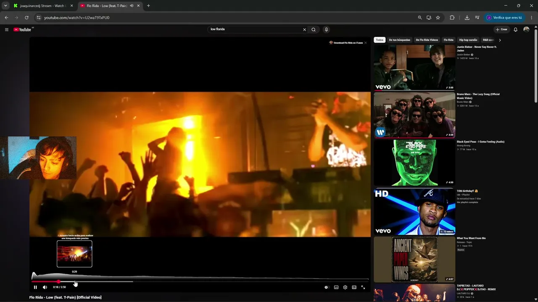Open the browser extensions puzzle icon
538x302 pixels.
click(x=452, y=18)
